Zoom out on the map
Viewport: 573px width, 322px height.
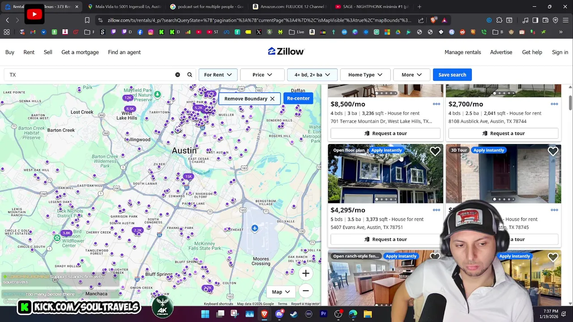point(306,291)
